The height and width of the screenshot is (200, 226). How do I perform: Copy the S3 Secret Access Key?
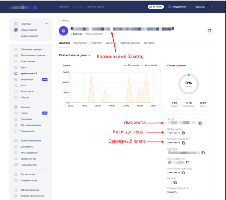(183, 143)
